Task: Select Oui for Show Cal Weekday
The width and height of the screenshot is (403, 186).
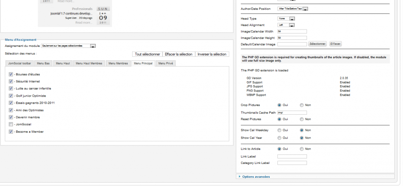Action: (280, 130)
